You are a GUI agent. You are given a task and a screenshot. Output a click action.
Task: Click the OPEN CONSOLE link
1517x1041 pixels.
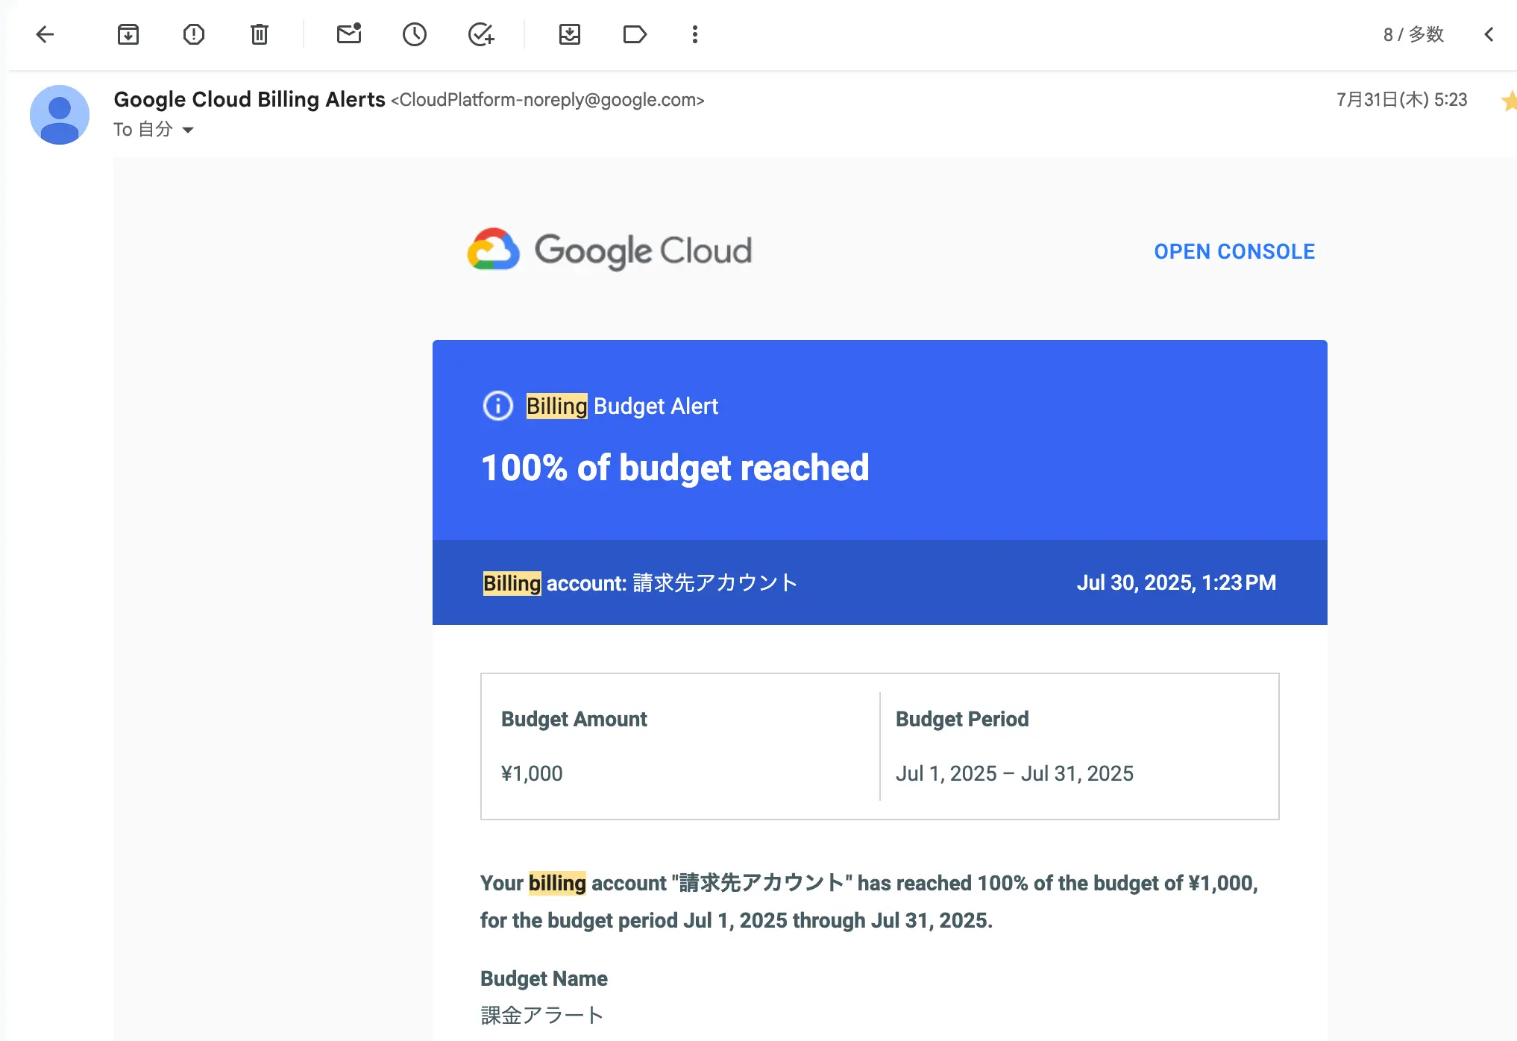pos(1234,252)
